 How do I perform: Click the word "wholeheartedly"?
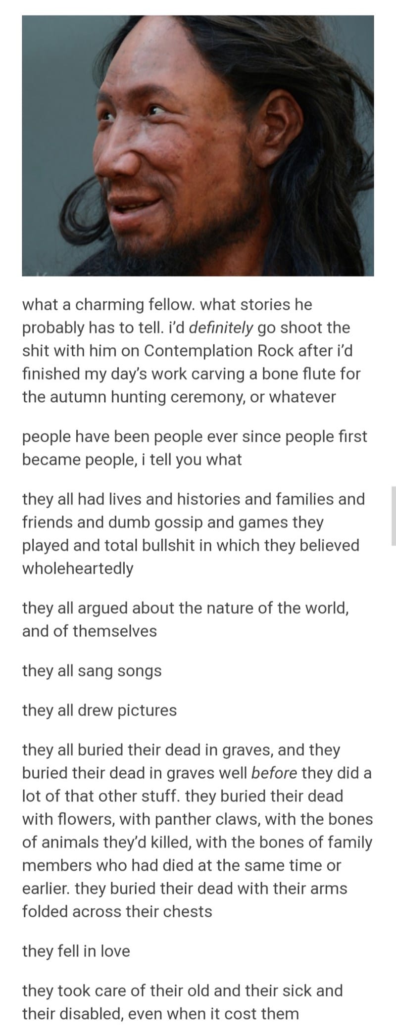78,568
